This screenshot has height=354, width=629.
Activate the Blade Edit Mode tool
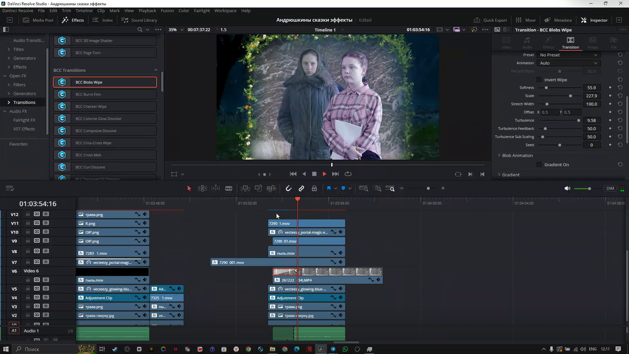229,188
